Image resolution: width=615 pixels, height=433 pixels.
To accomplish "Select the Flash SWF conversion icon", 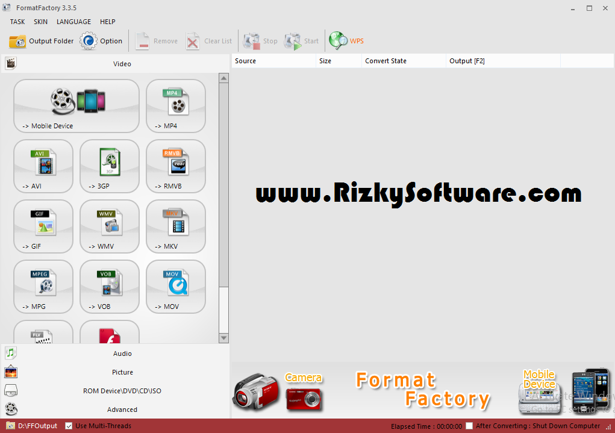I will point(110,332).
